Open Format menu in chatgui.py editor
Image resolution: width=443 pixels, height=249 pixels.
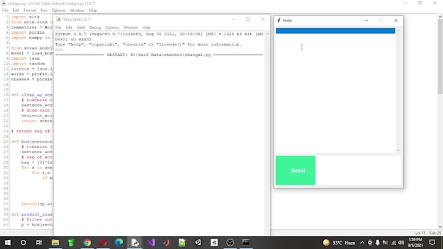pos(30,10)
